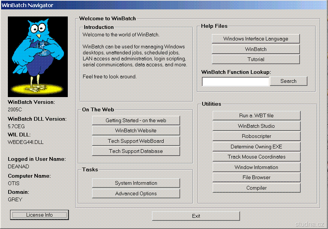Visit the WinBatch Website

coord(136,130)
